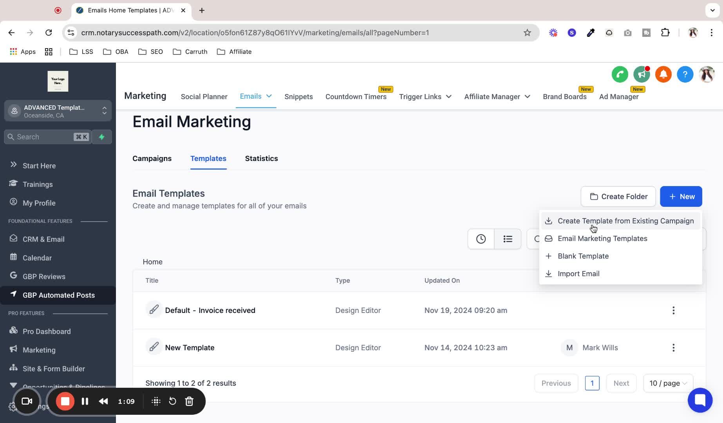Switch to the Statistics tab
The height and width of the screenshot is (423, 723).
[x=261, y=159]
